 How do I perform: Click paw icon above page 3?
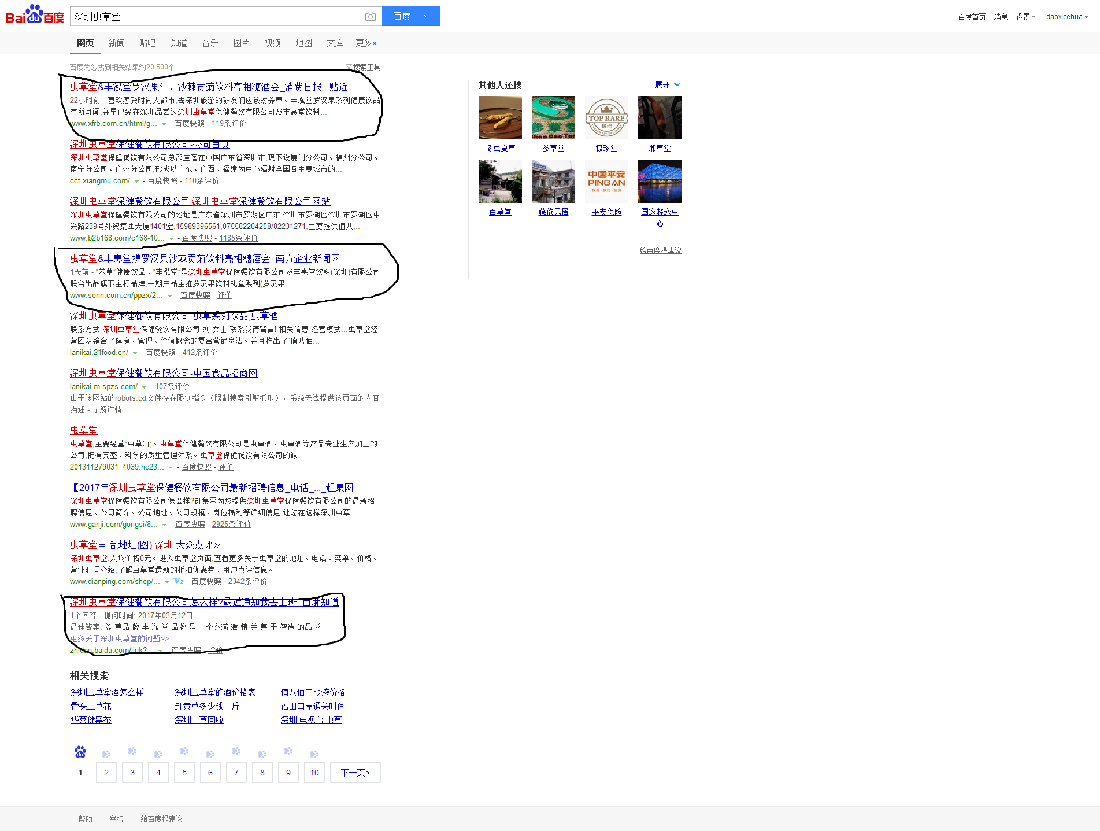pos(132,751)
